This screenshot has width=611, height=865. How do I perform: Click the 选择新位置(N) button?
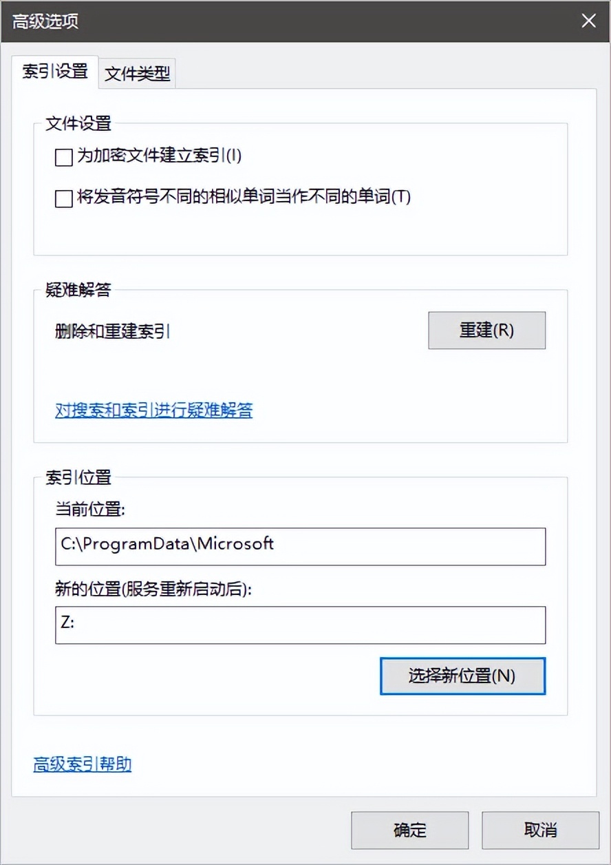point(462,676)
